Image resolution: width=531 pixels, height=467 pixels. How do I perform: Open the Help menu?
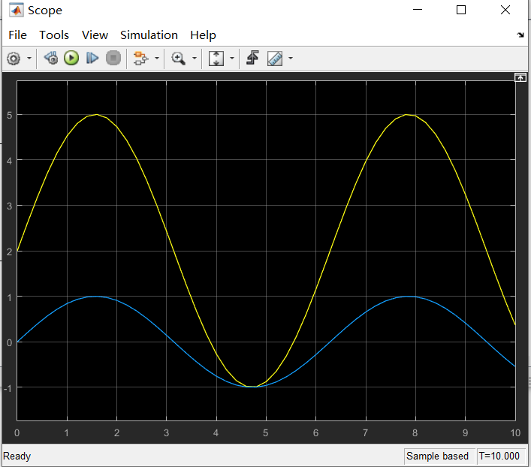pyautogui.click(x=203, y=35)
